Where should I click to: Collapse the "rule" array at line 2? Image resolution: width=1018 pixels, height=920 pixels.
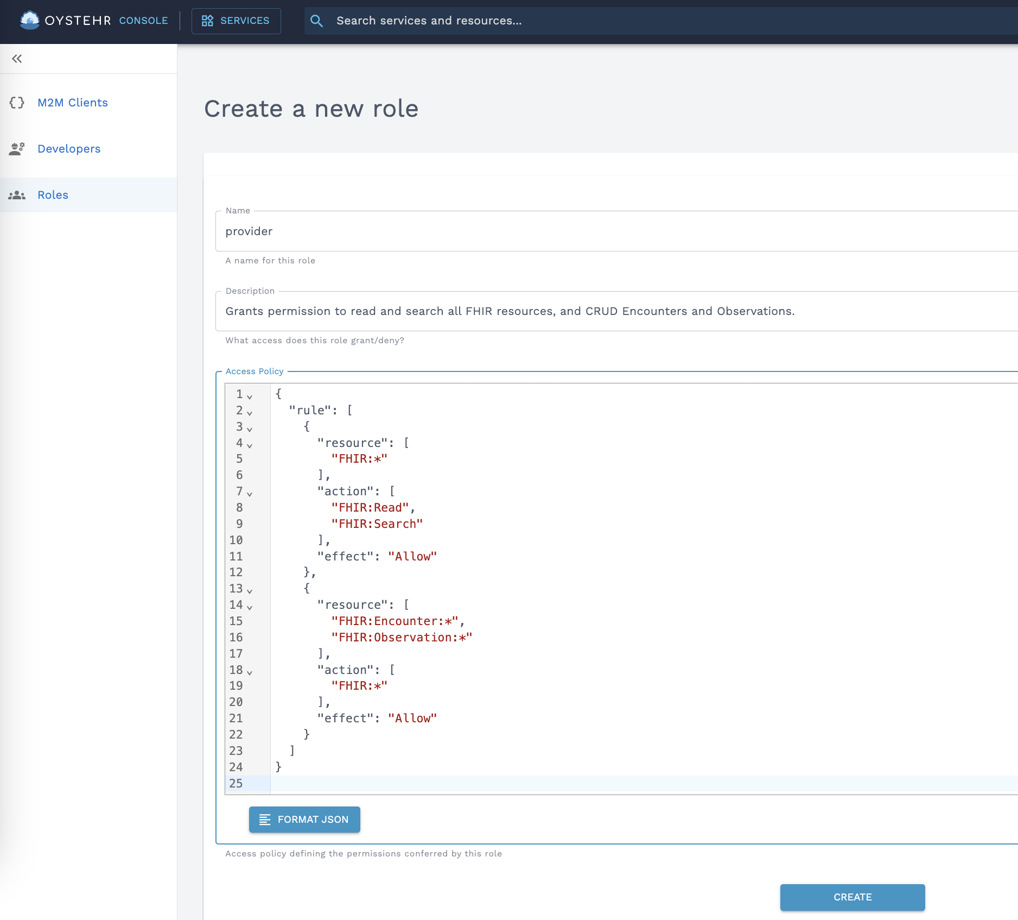250,413
